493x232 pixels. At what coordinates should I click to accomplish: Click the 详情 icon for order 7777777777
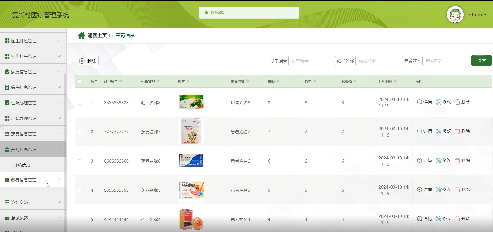coord(419,131)
